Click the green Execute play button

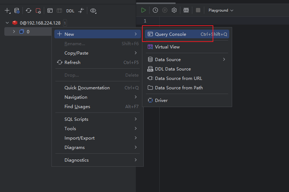pyautogui.click(x=144, y=10)
